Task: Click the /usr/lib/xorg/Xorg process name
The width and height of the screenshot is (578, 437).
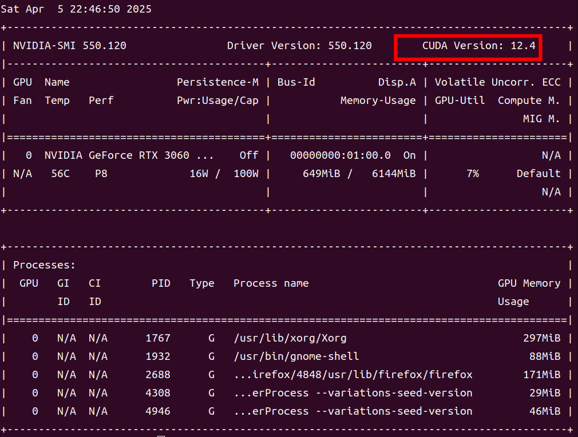Action: click(290, 338)
